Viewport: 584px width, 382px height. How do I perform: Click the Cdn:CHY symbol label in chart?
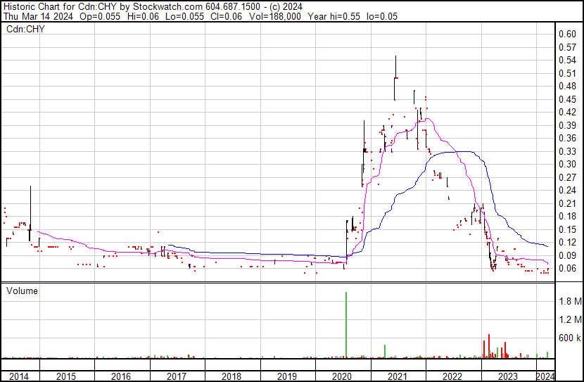point(25,29)
